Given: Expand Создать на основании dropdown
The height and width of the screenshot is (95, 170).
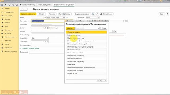Looking at the screenshot, I should (82, 14).
